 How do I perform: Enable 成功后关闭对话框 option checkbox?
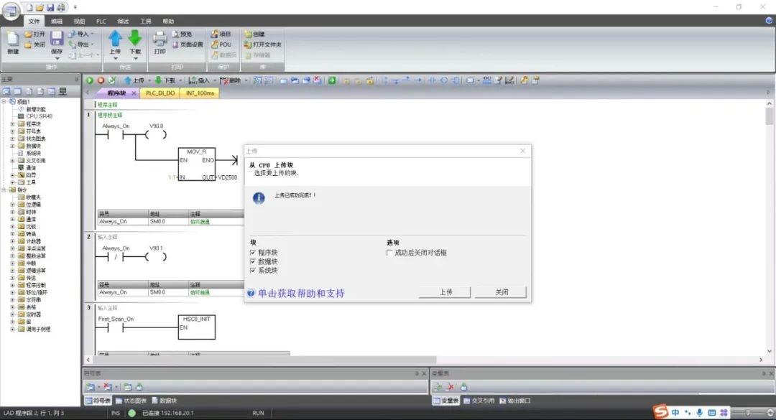click(x=389, y=253)
